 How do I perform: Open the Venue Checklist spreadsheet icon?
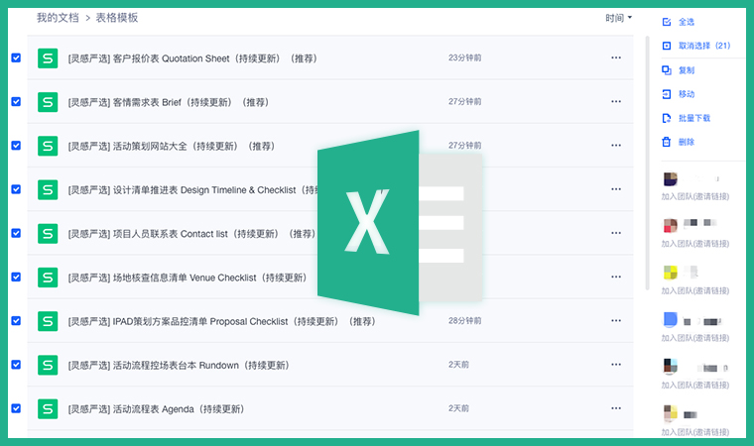[48, 278]
